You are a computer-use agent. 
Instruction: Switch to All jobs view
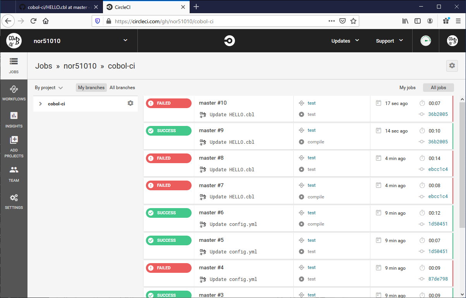click(x=439, y=88)
